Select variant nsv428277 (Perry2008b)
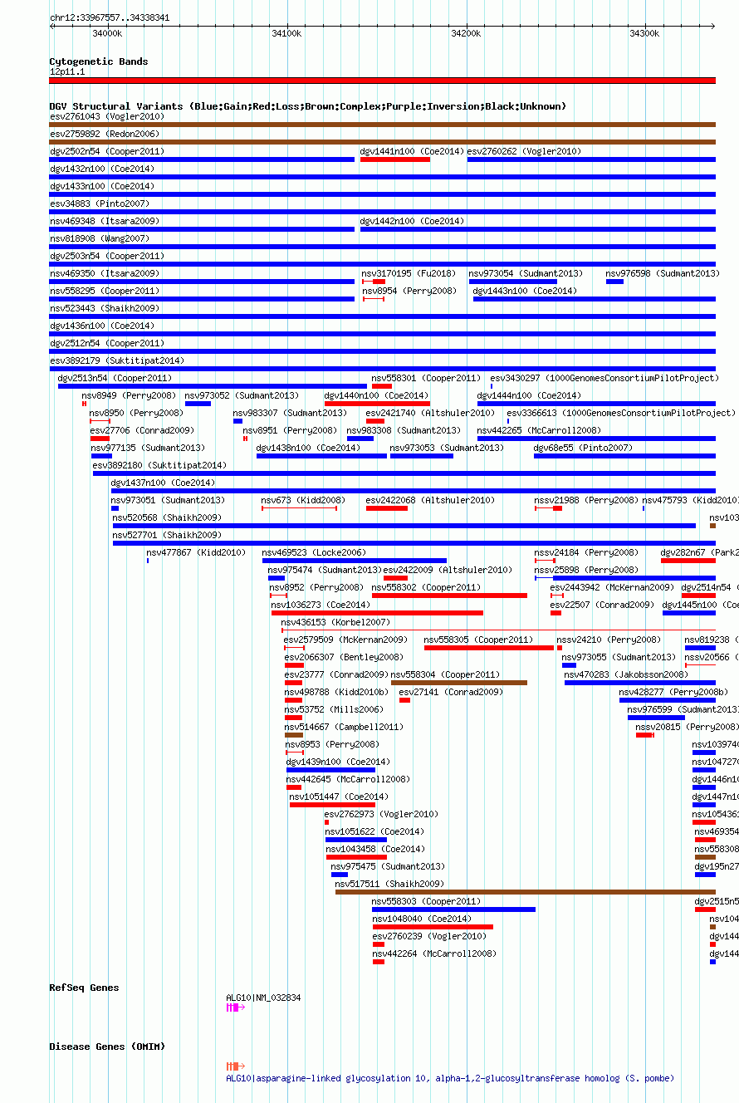739x1103 pixels. pyautogui.click(x=673, y=692)
